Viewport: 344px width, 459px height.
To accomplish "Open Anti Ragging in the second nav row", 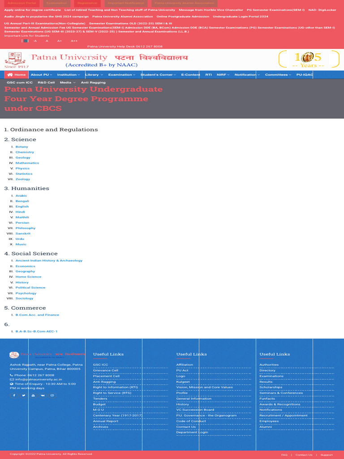I will (93, 82).
